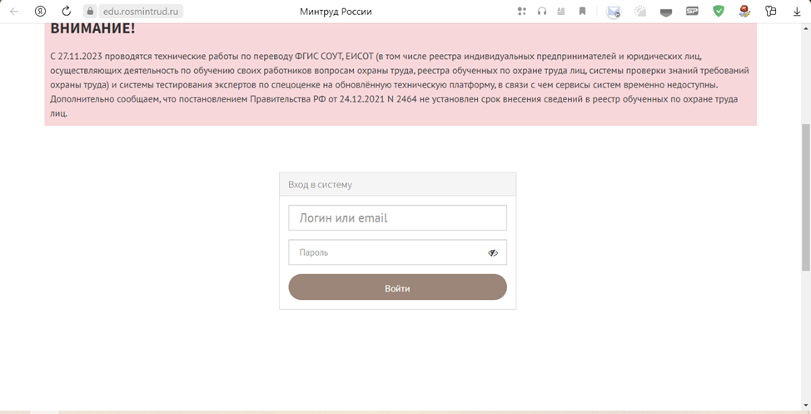
Task: Click the edu.rosmintrud.ru address field
Action: point(140,12)
